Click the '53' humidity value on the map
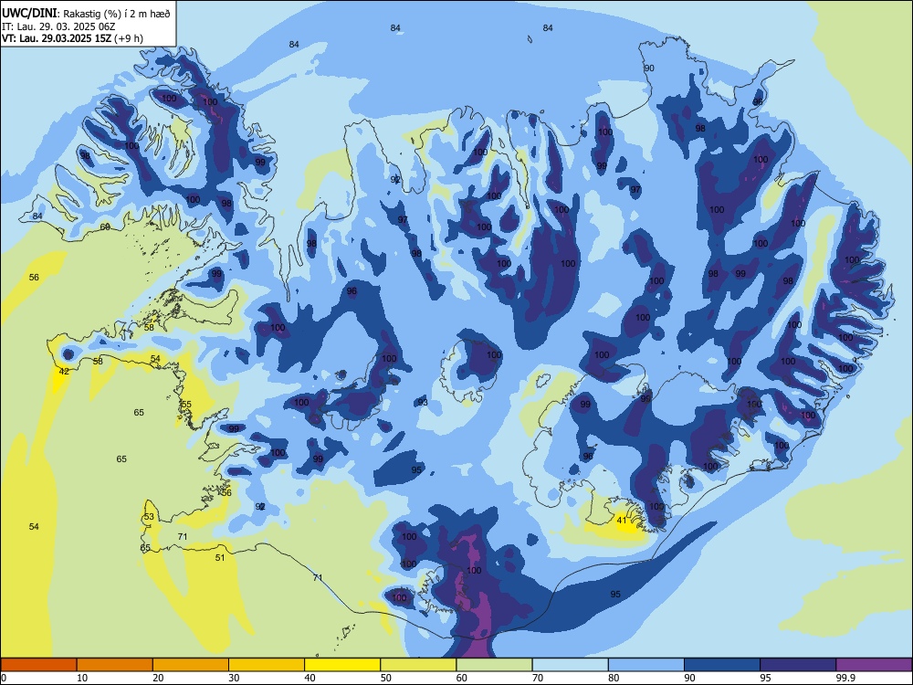Viewport: 913px width, 685px height. 149,517
